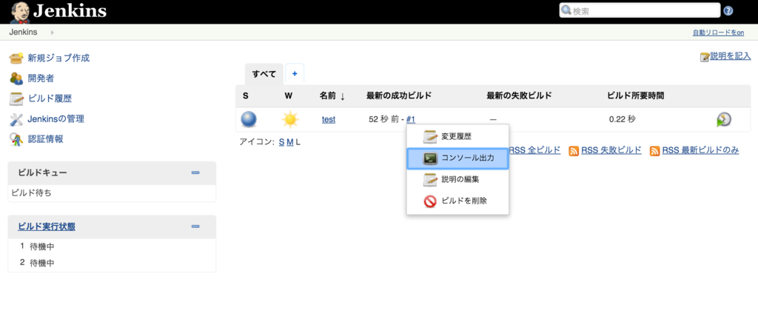Click the Jenkins butler logo icon
This screenshot has height=325, width=758.
point(20,12)
